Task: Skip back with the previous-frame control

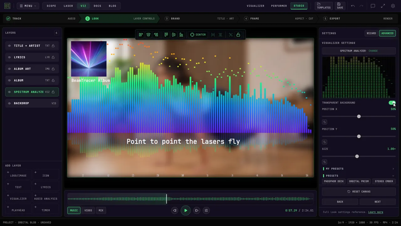Action: point(175,210)
